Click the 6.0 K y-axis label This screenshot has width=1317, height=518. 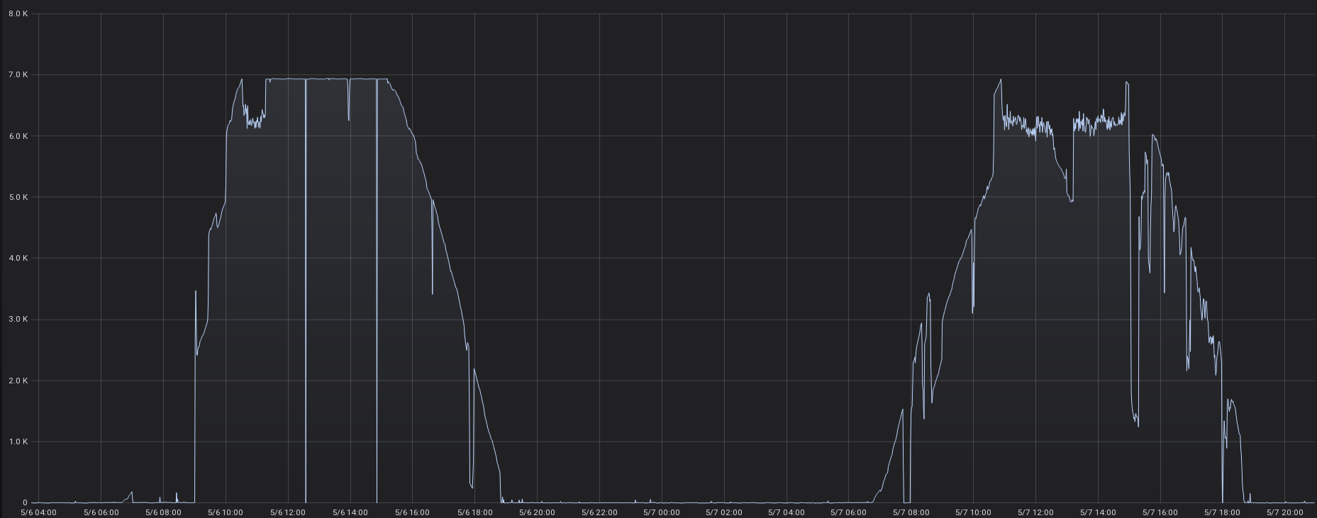pyautogui.click(x=18, y=136)
